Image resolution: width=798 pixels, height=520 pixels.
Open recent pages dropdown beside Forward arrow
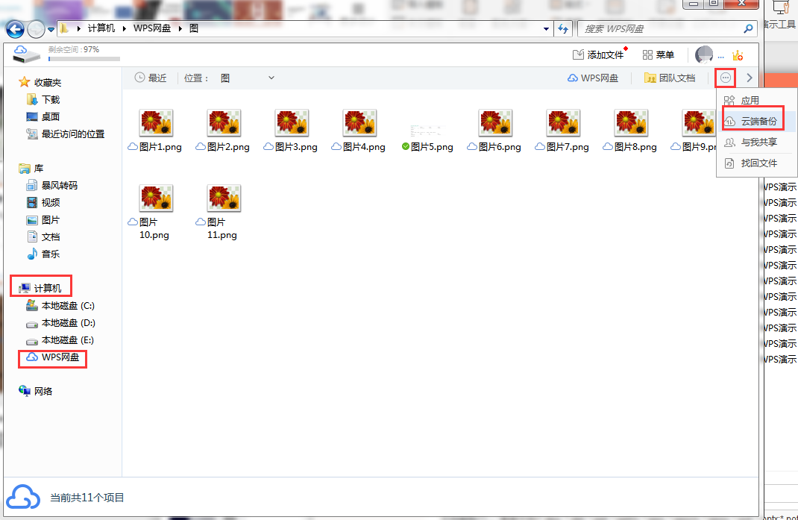[51, 30]
